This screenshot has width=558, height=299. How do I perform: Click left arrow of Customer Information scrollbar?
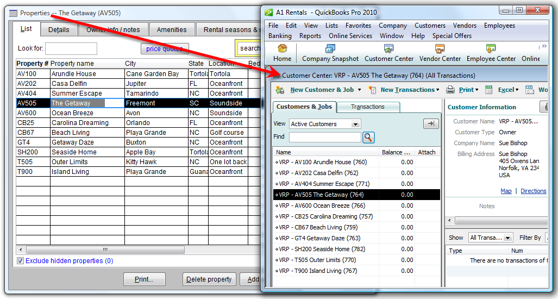[x=449, y=221]
